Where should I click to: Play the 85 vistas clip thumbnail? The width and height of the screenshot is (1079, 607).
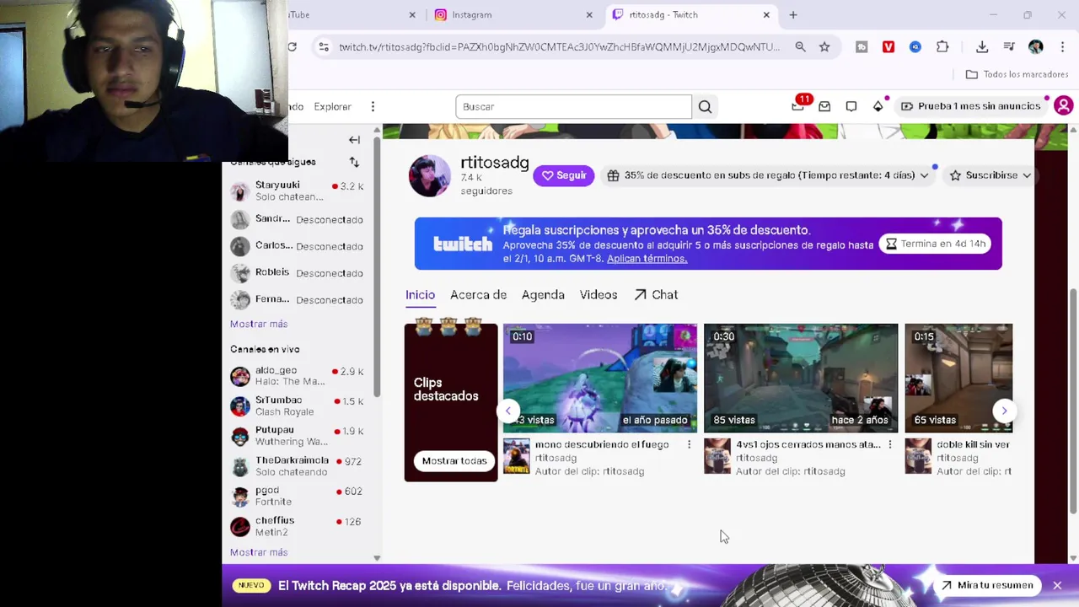point(801,378)
